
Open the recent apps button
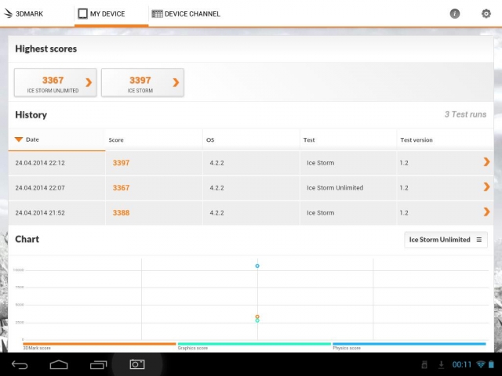pos(98,364)
